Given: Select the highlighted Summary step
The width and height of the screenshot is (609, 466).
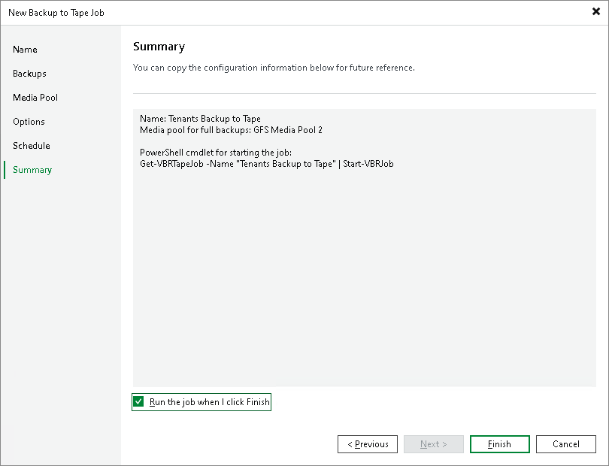Looking at the screenshot, I should (x=32, y=169).
